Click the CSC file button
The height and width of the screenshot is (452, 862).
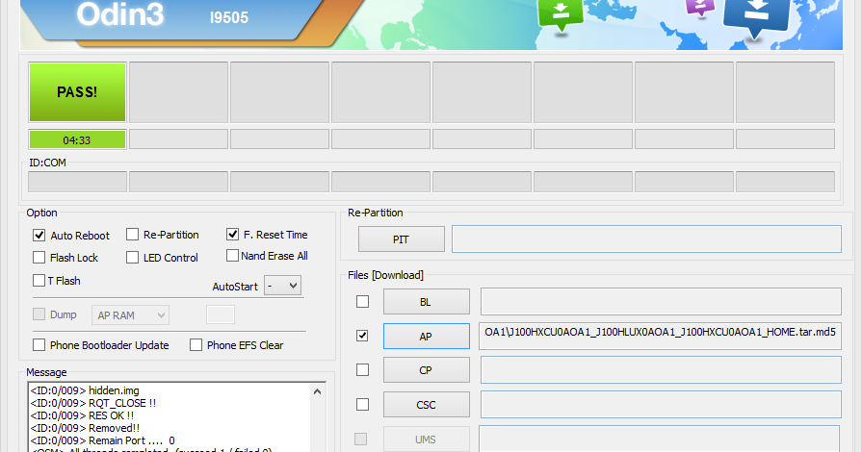pos(426,405)
